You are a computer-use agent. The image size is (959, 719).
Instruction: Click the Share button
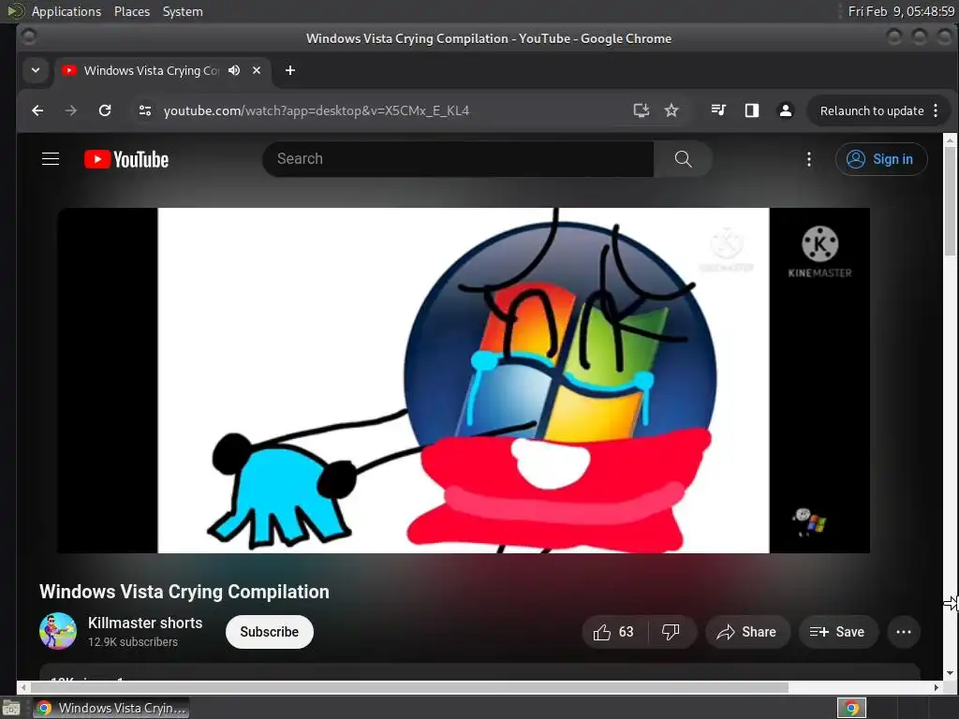[x=747, y=632]
